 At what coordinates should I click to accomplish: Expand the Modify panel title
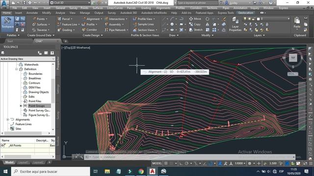207,35
